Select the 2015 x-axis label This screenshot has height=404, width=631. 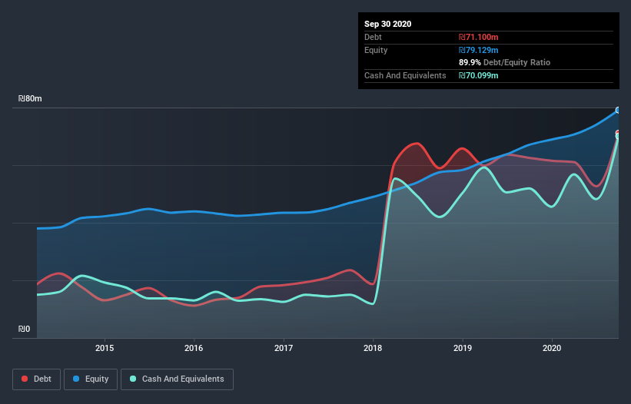click(105, 348)
